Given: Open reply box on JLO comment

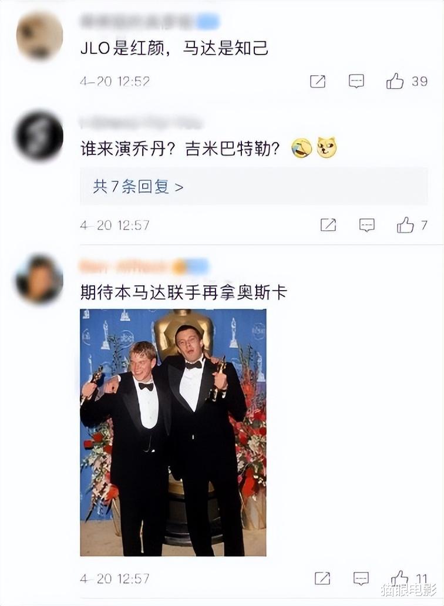Looking at the screenshot, I should tap(356, 81).
